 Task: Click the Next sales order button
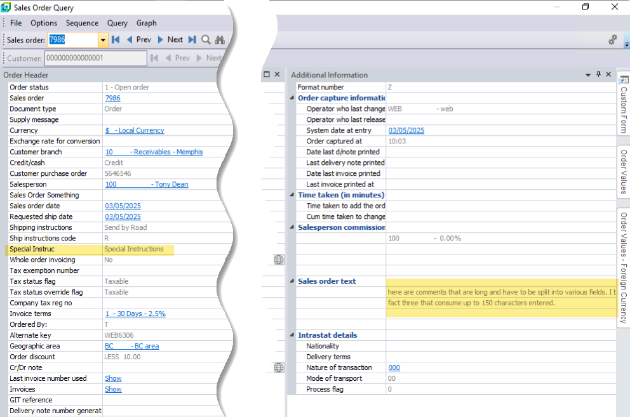click(170, 40)
